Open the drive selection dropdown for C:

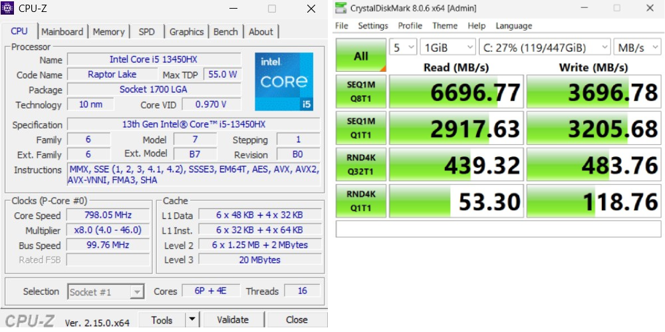[x=545, y=47]
